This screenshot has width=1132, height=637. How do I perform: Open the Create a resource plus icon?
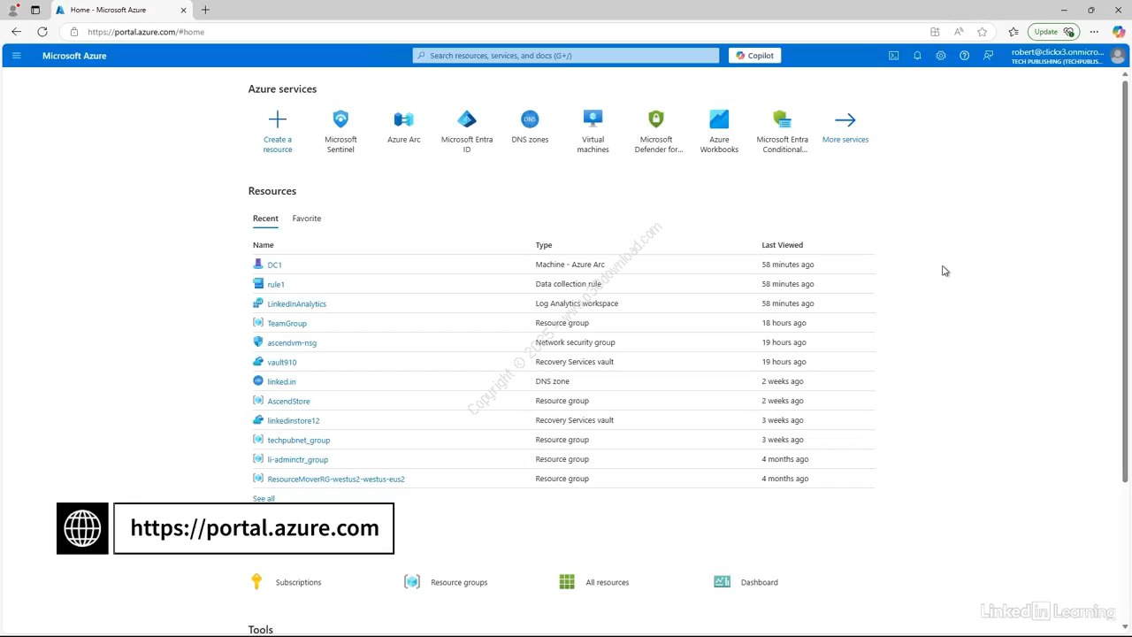278,119
